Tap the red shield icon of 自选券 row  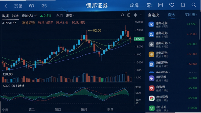tap(152, 88)
